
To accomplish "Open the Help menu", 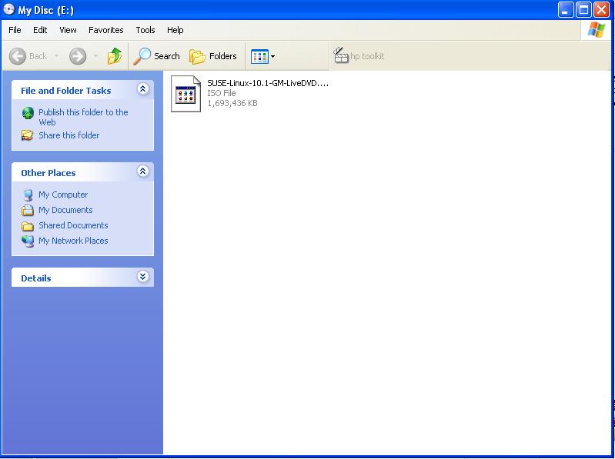I will point(175,30).
